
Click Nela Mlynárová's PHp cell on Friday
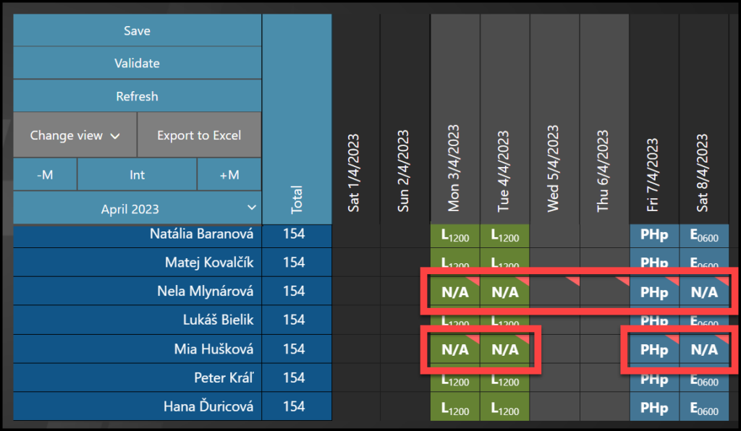point(654,292)
